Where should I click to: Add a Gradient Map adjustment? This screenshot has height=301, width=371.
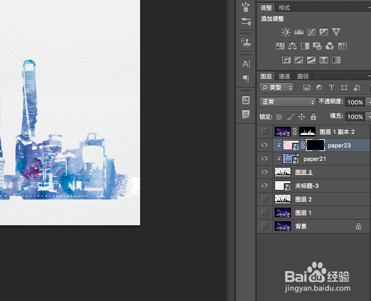click(336, 60)
